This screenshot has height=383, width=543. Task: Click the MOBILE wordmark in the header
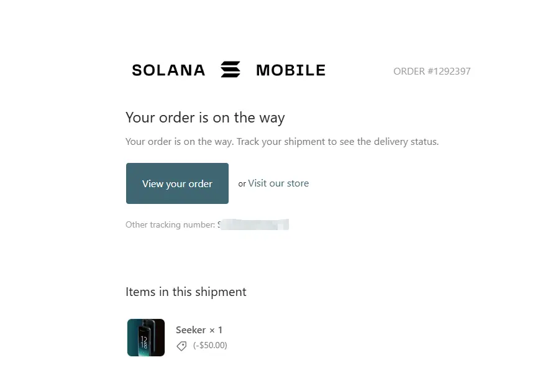pos(291,70)
